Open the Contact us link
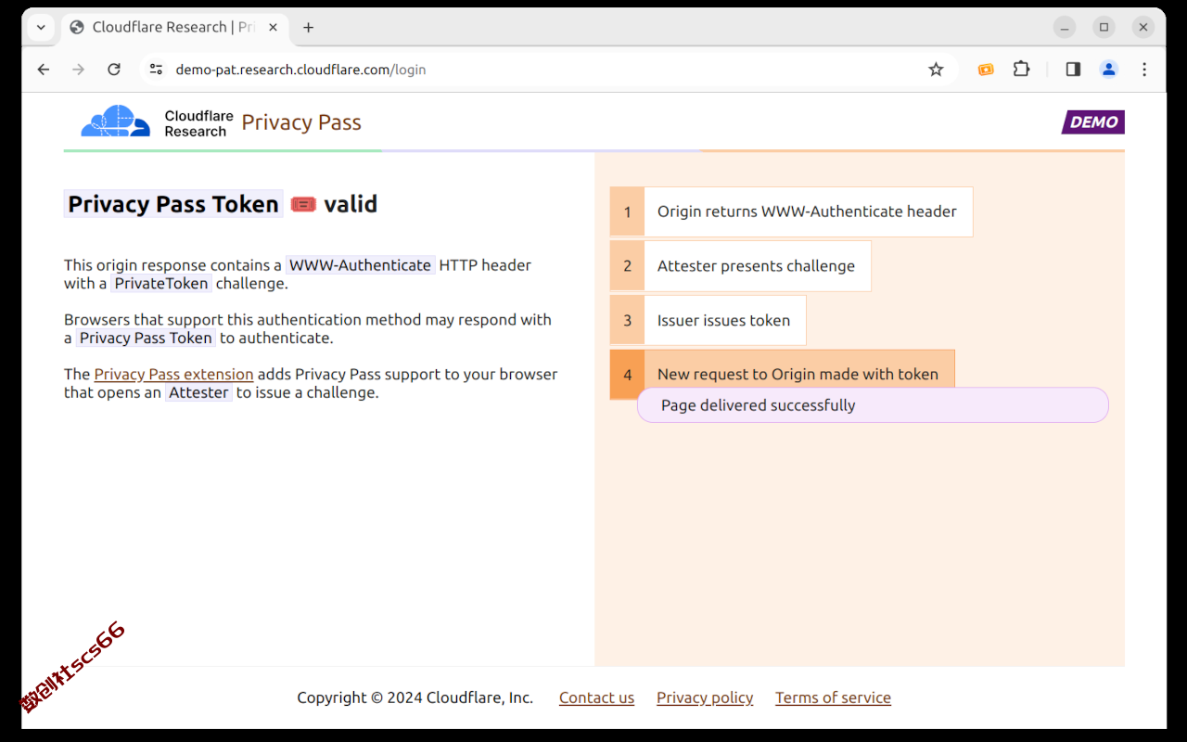Viewport: 1187px width, 742px height. point(596,697)
